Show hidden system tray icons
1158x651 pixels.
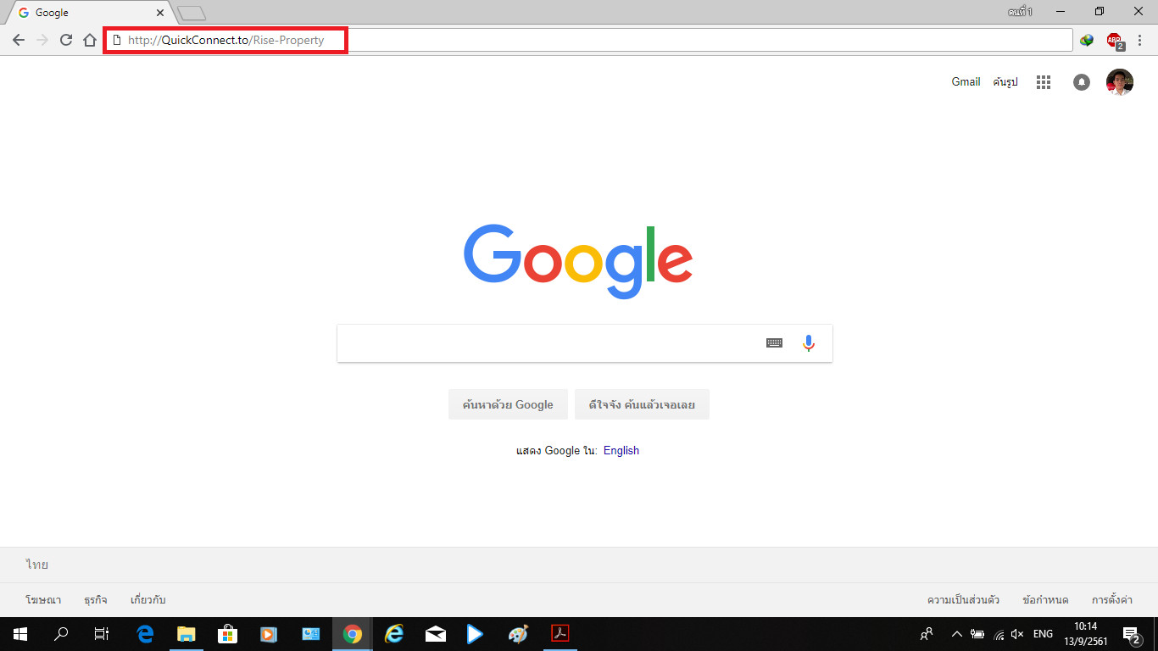click(956, 634)
